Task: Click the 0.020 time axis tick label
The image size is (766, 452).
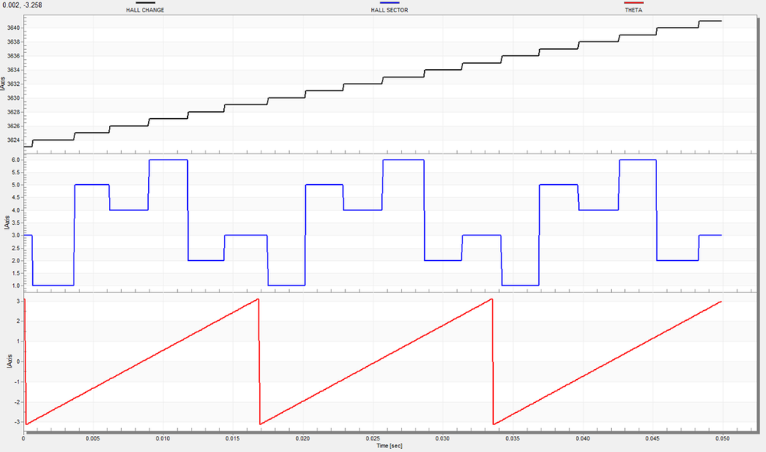Action: coord(302,439)
